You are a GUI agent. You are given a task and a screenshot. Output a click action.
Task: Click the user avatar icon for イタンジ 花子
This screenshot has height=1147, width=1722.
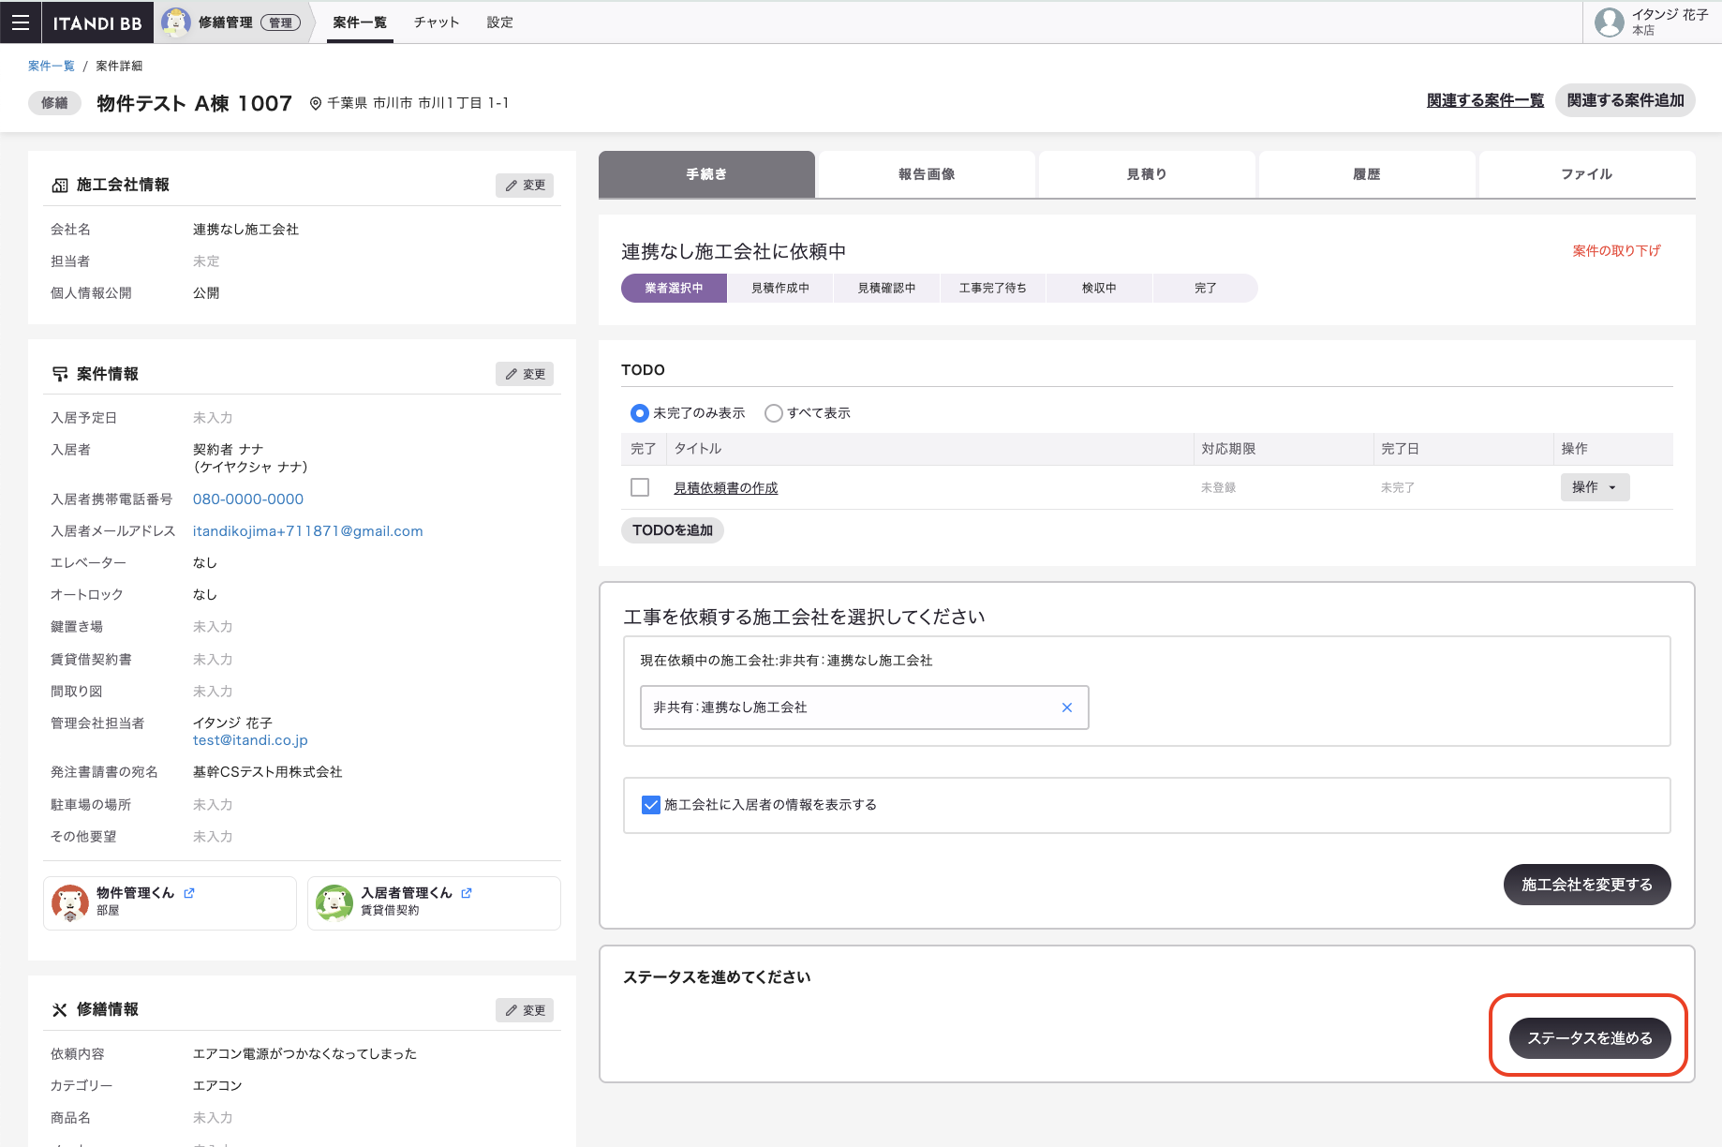pos(1609,22)
